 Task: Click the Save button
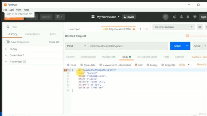click(x=197, y=46)
